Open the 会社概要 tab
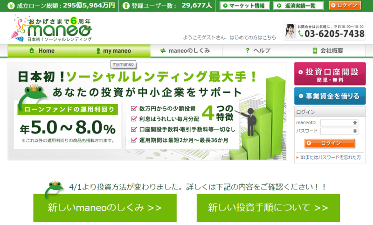Screen dimensions: 373x225 point(330,51)
